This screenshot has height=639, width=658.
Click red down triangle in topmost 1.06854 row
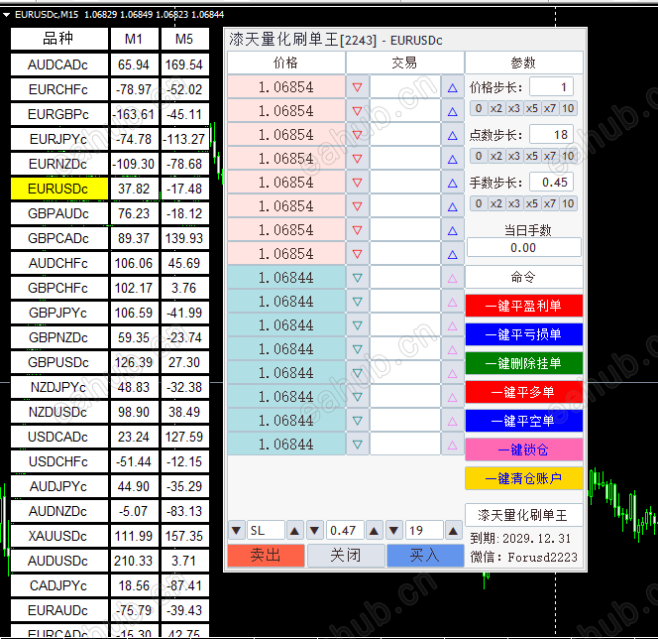pos(357,87)
